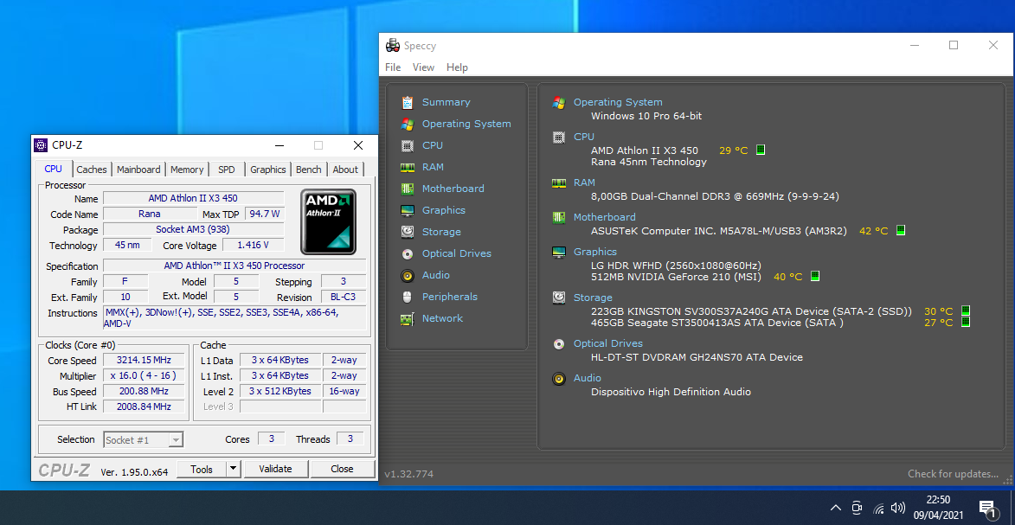Click the temperature indicator next to GeForce 40 °C
This screenshot has height=525, width=1015.
tap(815, 277)
